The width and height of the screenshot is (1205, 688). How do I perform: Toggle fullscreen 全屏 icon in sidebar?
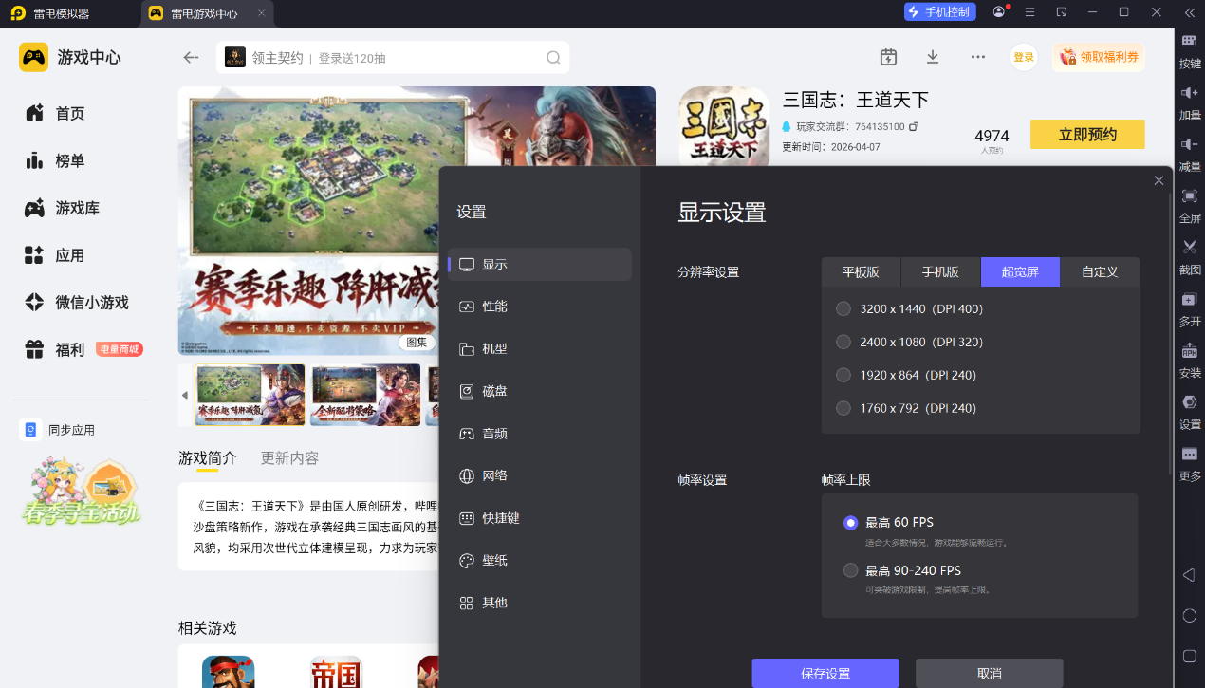point(1189,196)
